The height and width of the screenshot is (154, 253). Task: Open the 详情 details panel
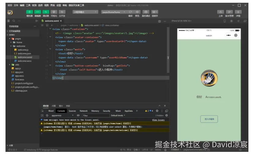[x=238, y=12]
